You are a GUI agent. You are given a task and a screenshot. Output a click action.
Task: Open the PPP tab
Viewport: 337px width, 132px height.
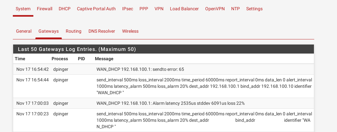[144, 9]
